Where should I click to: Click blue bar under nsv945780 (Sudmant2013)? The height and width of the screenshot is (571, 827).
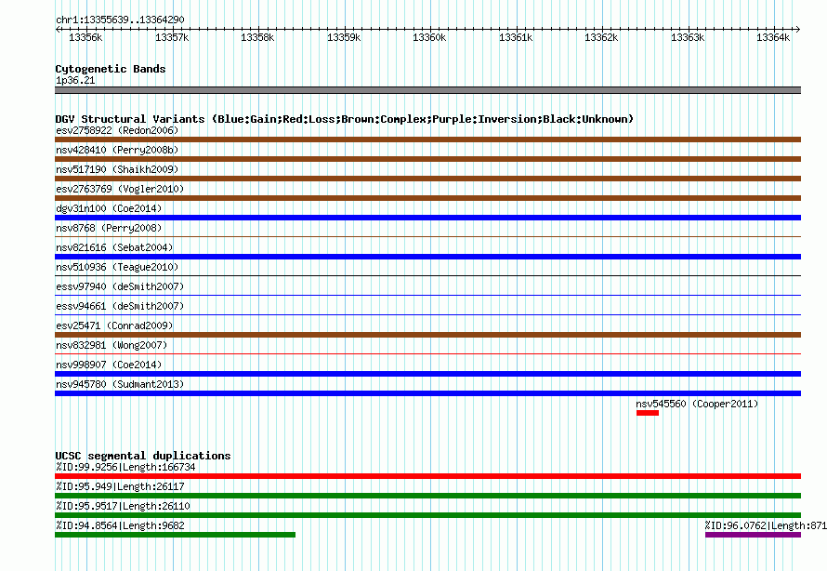point(427,393)
